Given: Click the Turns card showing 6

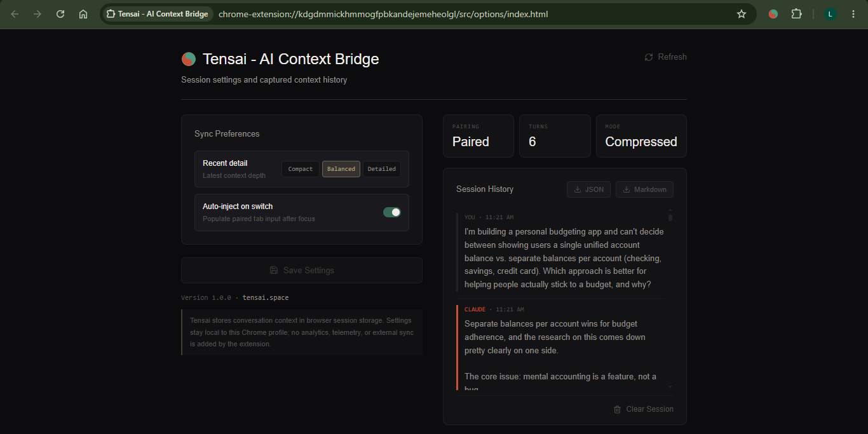Looking at the screenshot, I should (555, 136).
